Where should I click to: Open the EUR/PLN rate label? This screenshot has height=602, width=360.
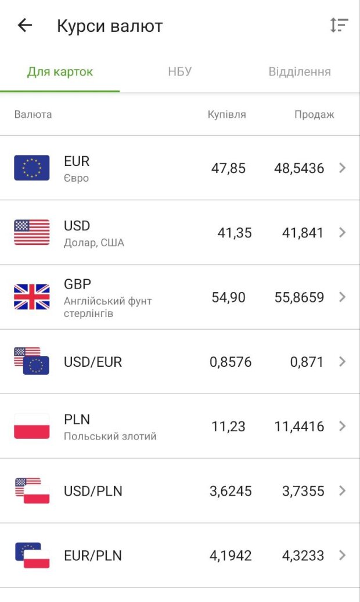pos(93,556)
